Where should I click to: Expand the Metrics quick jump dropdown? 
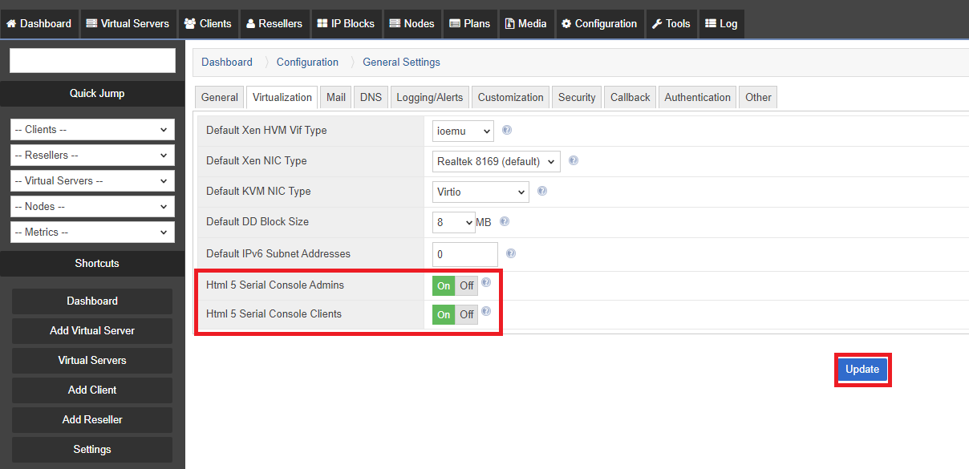coord(92,232)
